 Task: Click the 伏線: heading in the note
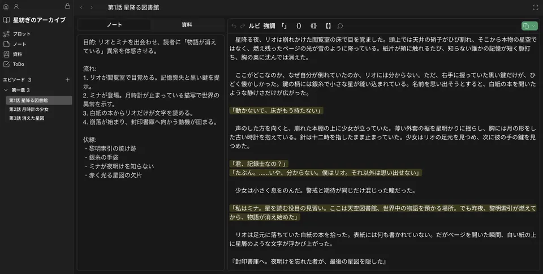[x=90, y=140]
